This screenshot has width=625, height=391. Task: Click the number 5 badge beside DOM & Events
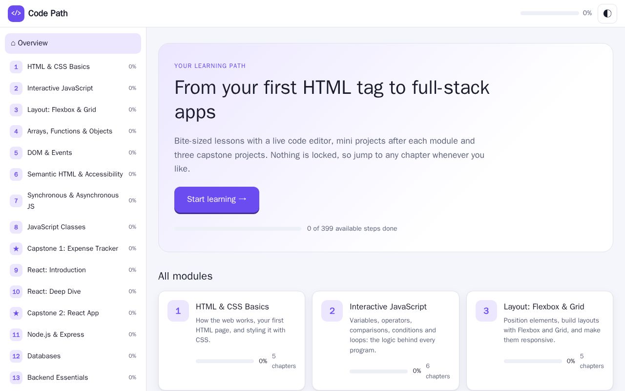click(x=16, y=153)
